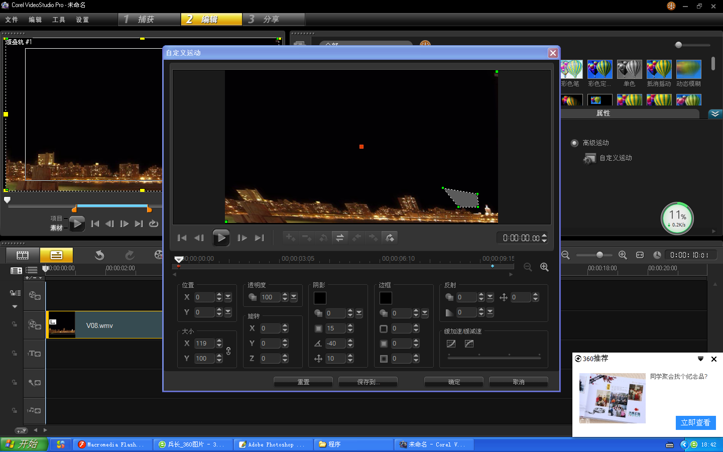Jump to start in custom motion dialog

pos(182,238)
